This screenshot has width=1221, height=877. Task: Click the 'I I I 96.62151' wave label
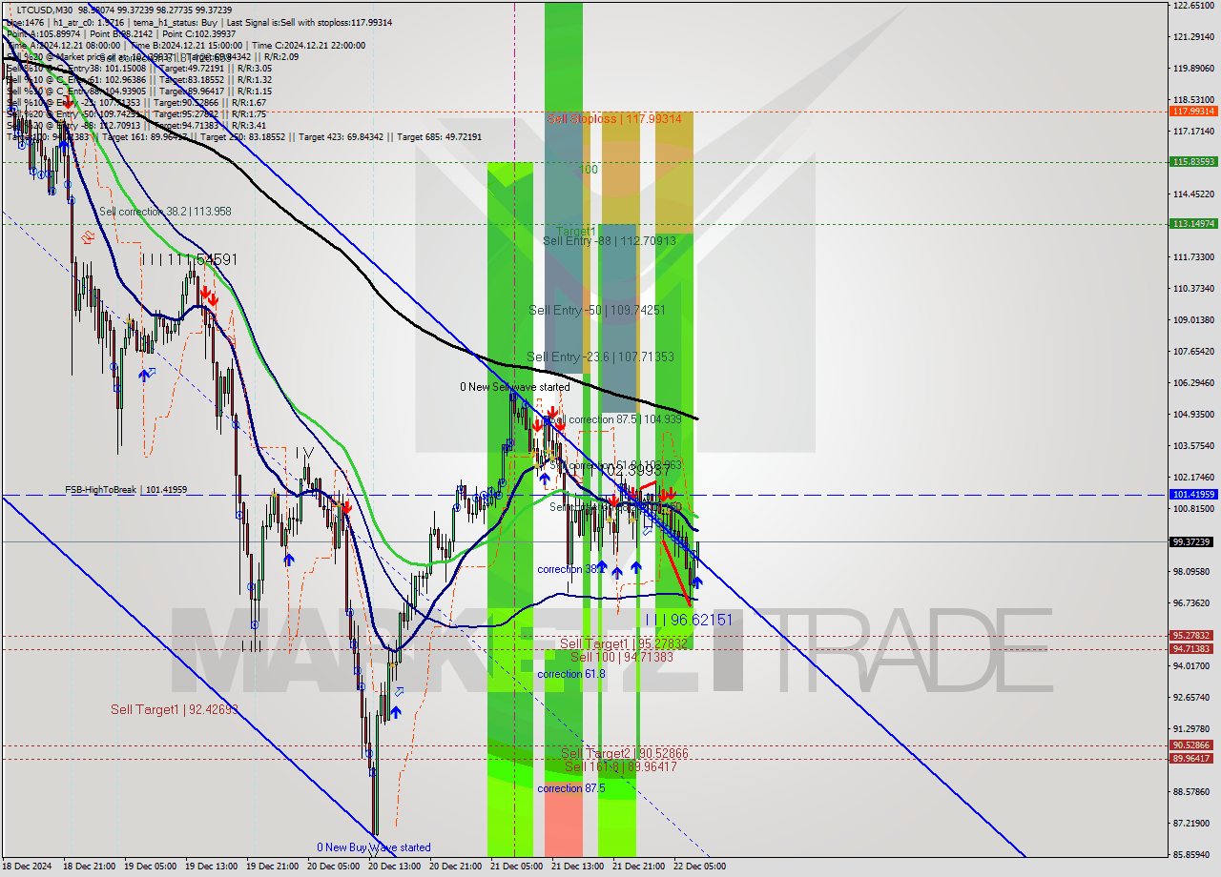[689, 620]
